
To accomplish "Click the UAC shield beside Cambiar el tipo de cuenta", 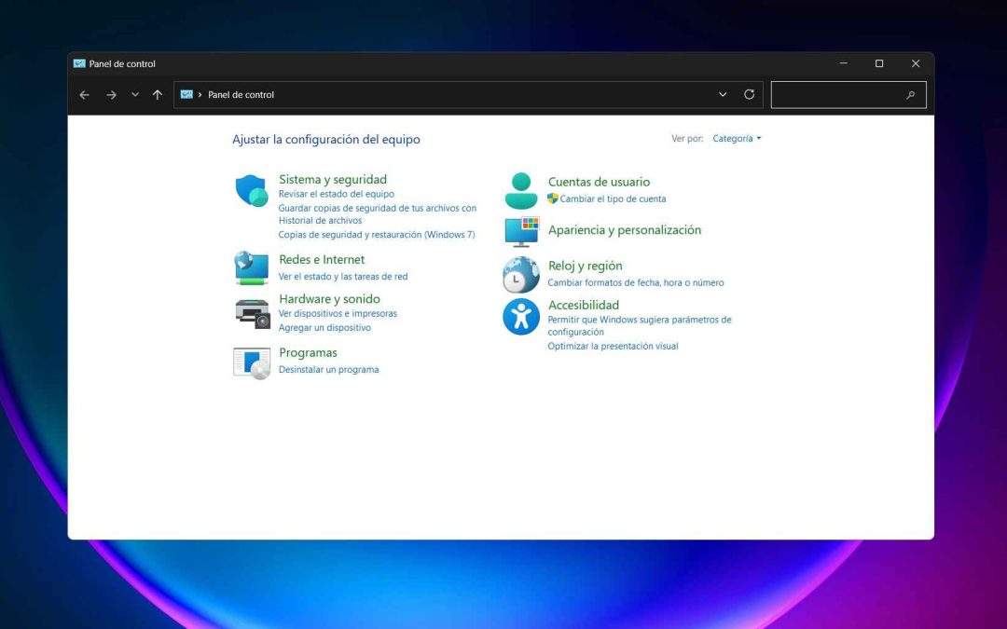I will click(552, 198).
